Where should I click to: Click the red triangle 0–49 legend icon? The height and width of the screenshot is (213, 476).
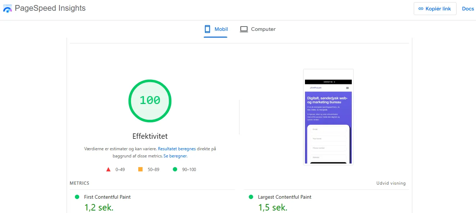(108, 169)
